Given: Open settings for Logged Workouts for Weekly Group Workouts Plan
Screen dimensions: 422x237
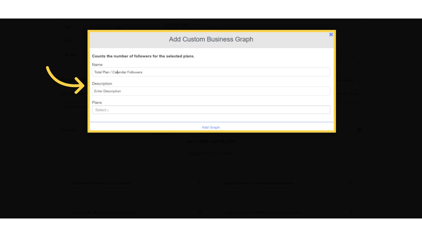Looking at the screenshot, I should (351, 212).
